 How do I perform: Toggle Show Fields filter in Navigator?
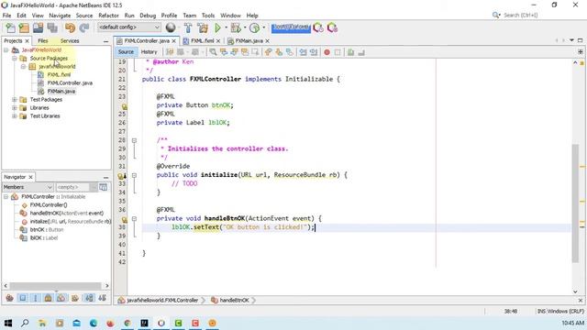[x=22, y=298]
